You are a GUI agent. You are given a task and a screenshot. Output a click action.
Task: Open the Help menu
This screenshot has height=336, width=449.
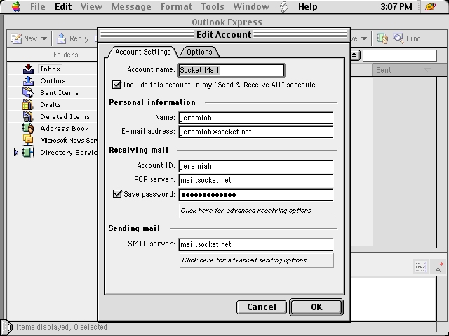tap(307, 6)
